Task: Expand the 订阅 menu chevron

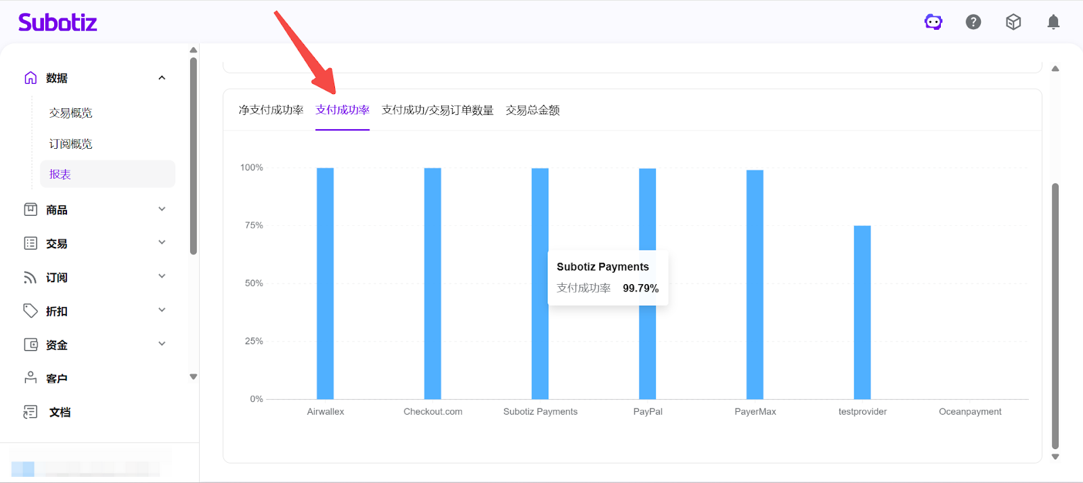Action: click(162, 277)
